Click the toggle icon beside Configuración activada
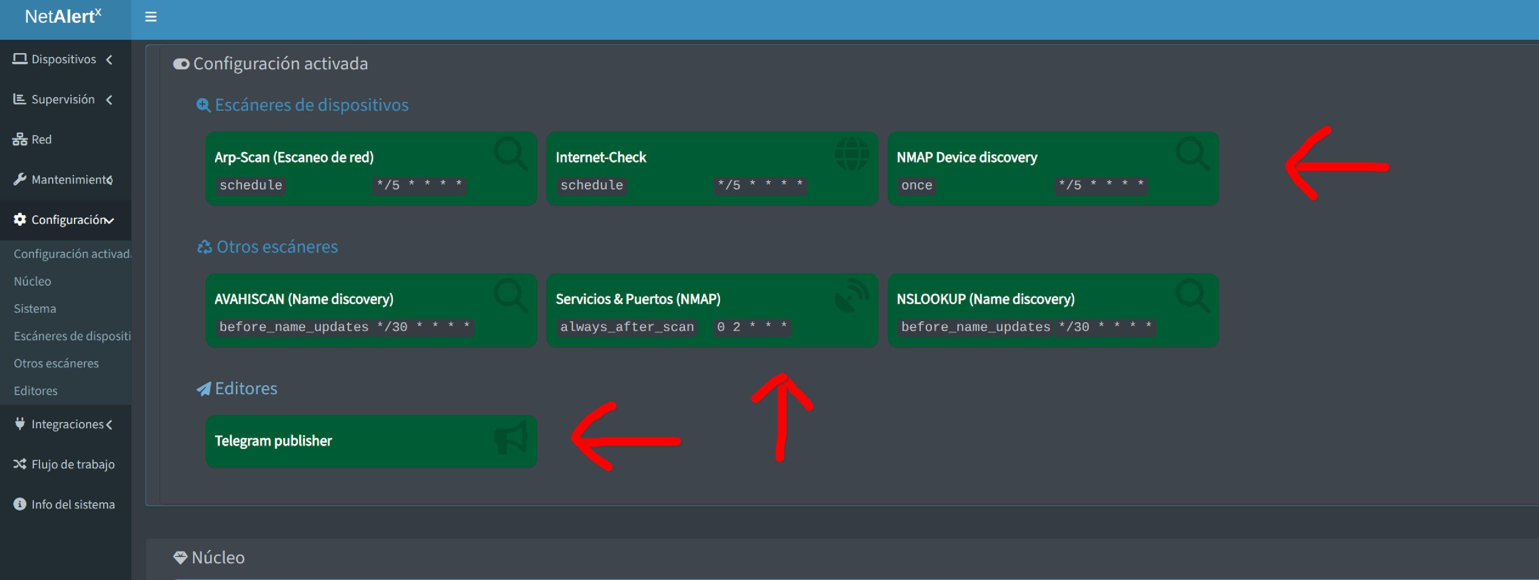Viewport: 1539px width, 580px height. pyautogui.click(x=181, y=64)
